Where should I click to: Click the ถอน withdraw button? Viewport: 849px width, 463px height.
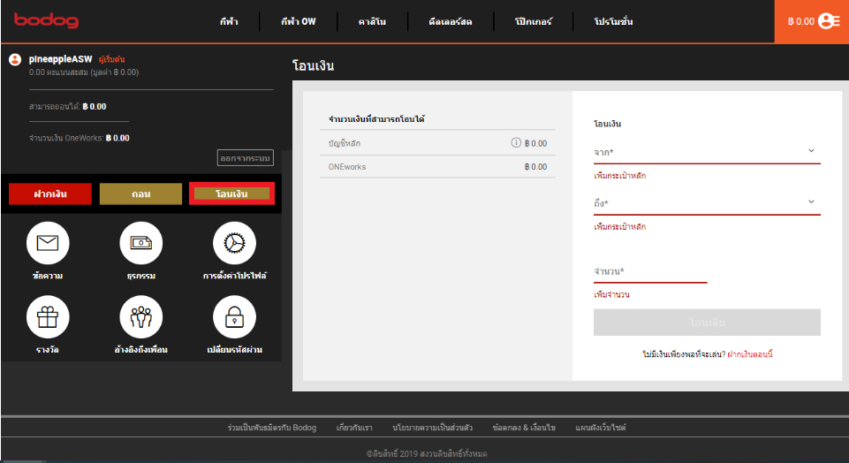(x=140, y=194)
